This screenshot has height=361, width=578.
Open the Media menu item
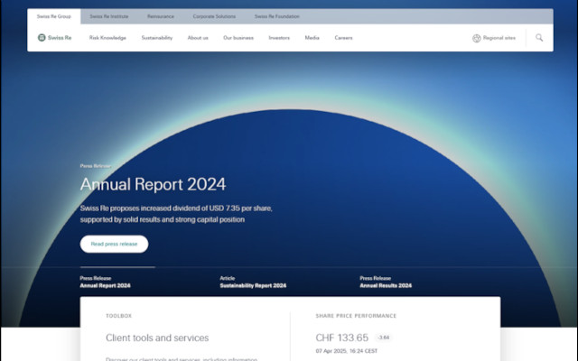pos(312,38)
